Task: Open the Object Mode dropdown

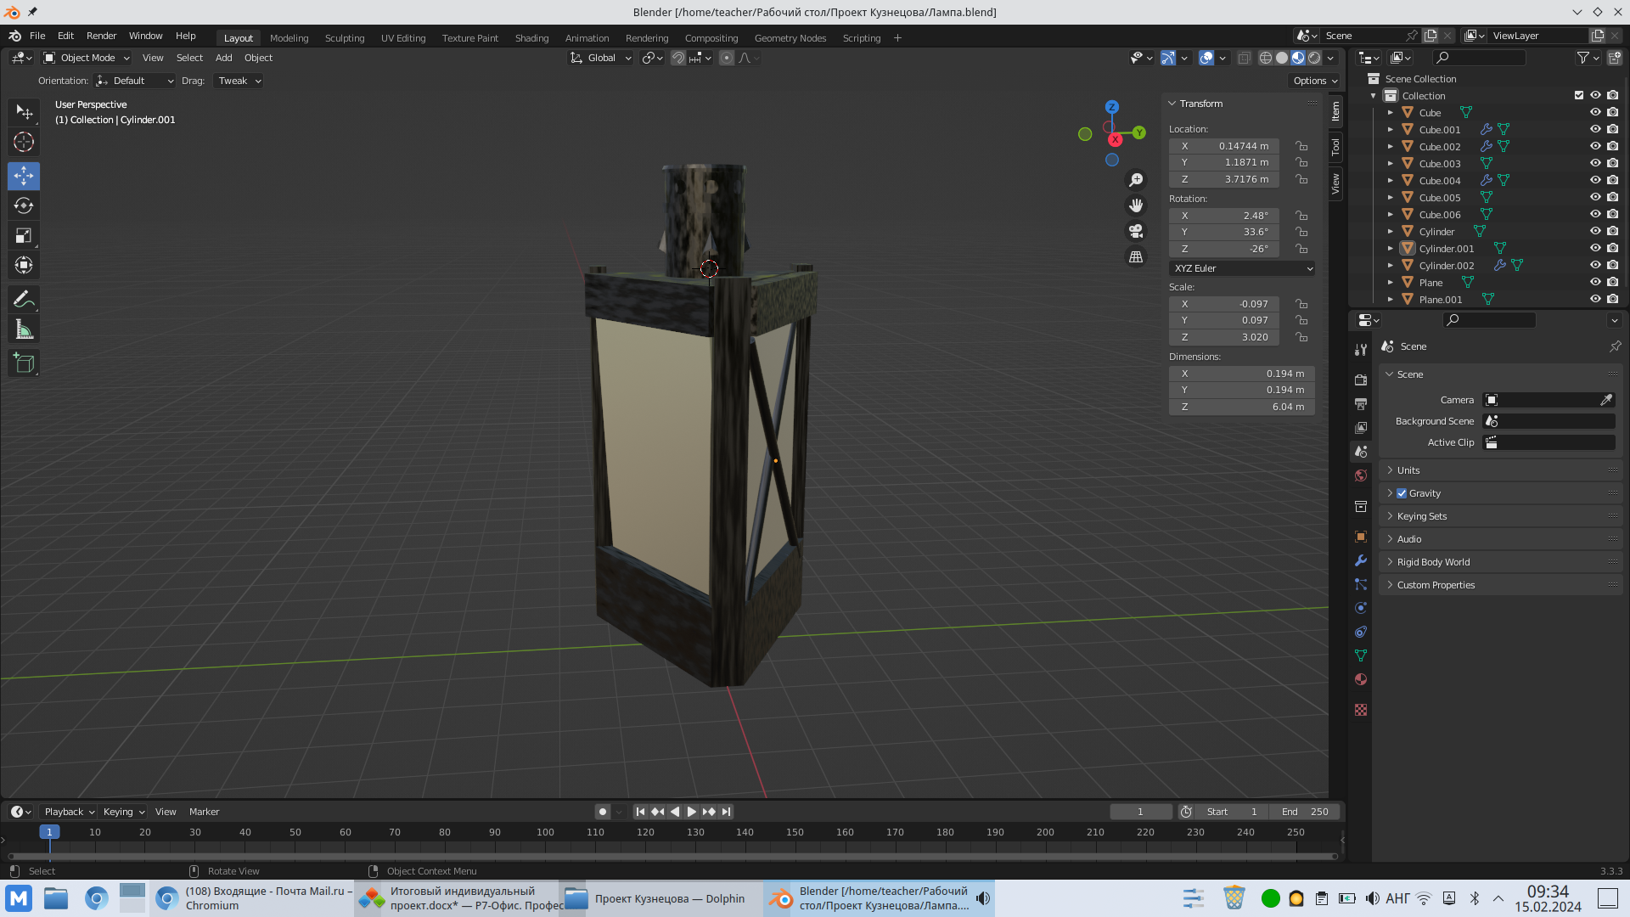Action: [87, 58]
